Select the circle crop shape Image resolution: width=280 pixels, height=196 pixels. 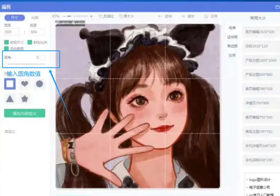pyautogui.click(x=40, y=84)
